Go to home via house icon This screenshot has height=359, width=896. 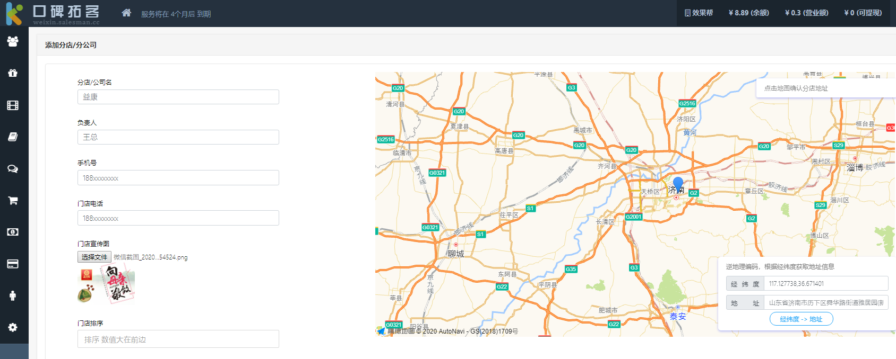click(126, 13)
